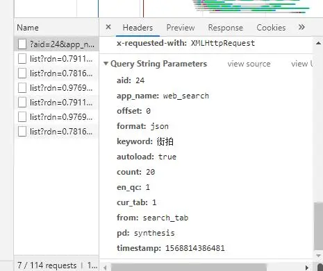The width and height of the screenshot is (323, 271).
Task: Select the ?aid=24&app_n... request name
Action: click(x=62, y=44)
